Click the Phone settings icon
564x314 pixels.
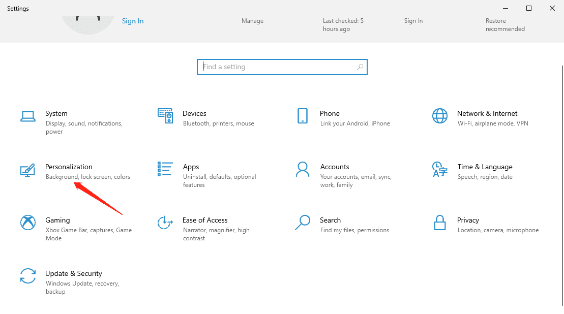point(303,116)
